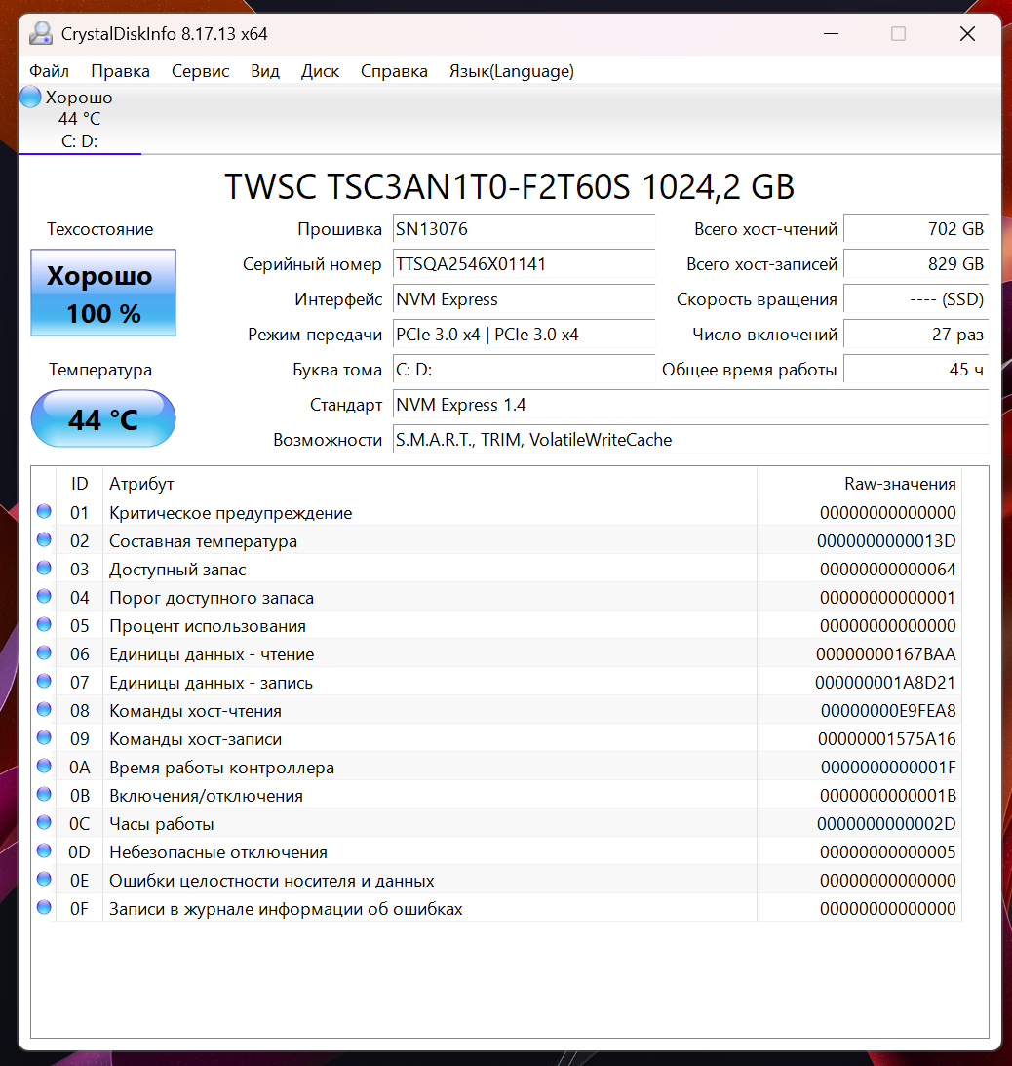Click the CrystalDiskInfo app icon in title bar

[41, 34]
